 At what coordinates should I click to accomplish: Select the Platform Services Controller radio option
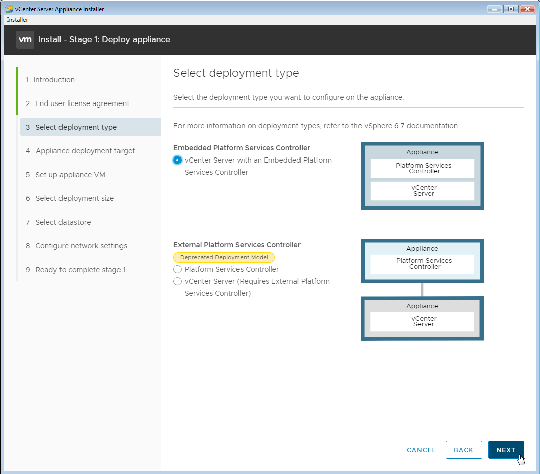[x=177, y=269]
